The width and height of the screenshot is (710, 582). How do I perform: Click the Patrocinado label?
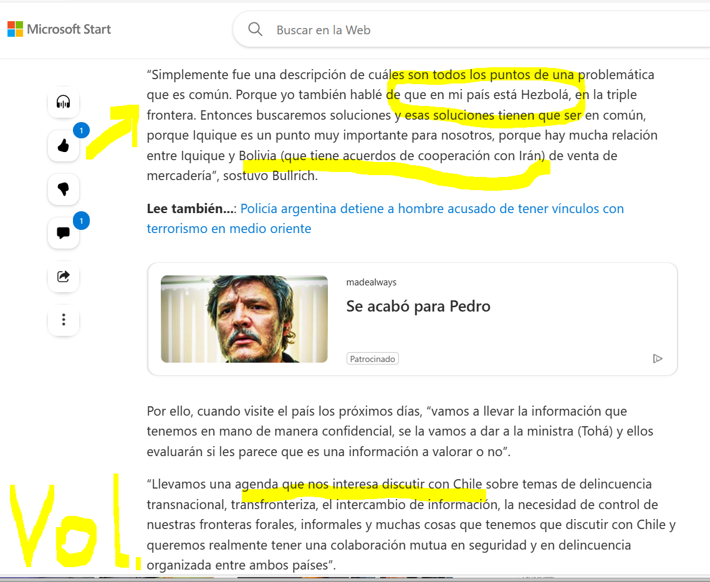click(x=373, y=359)
